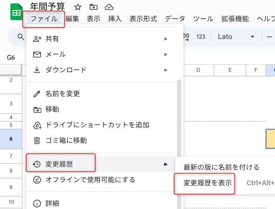Star the 年間予算 document
This screenshot has width=275, height=209.
[x=78, y=7]
